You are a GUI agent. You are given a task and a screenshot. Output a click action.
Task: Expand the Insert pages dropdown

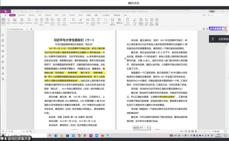[98, 24]
